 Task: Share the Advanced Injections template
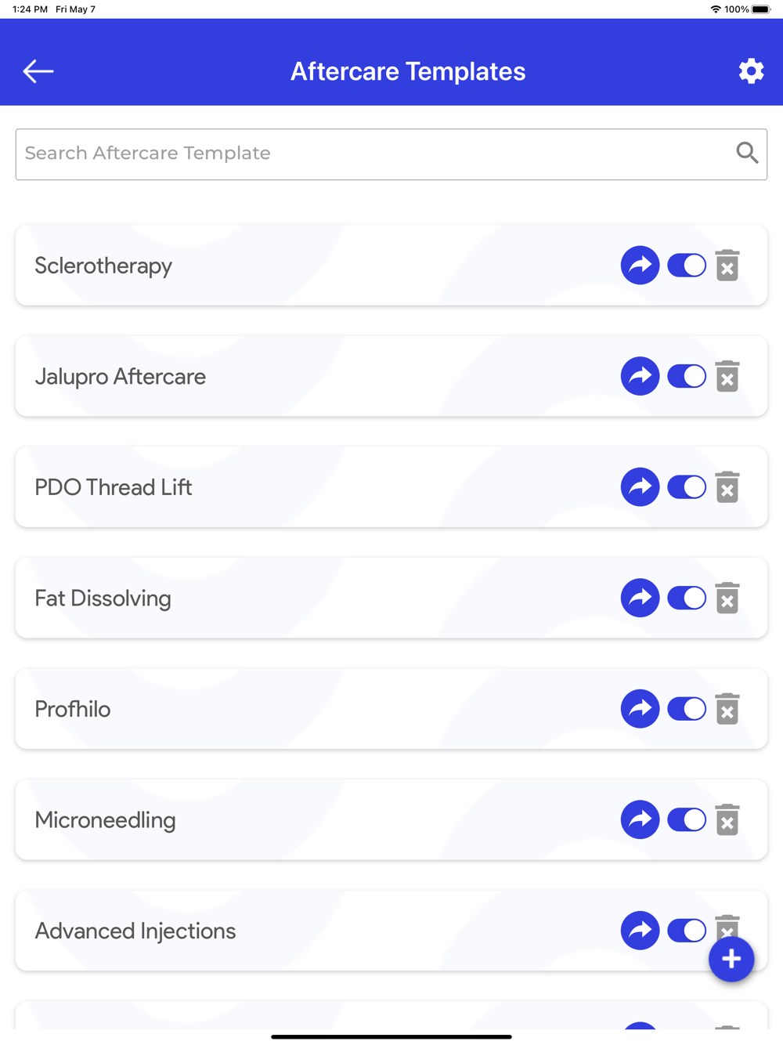(640, 931)
